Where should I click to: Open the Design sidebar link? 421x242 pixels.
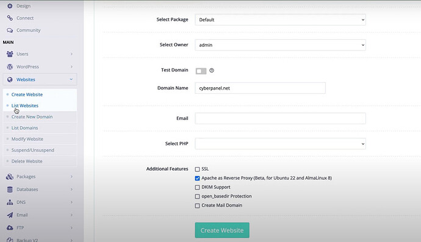pos(23,6)
